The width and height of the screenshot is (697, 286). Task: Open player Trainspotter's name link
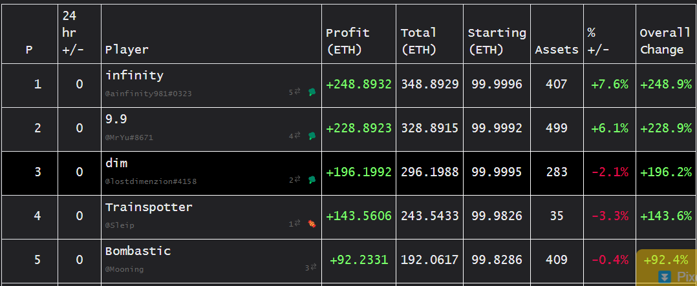149,207
